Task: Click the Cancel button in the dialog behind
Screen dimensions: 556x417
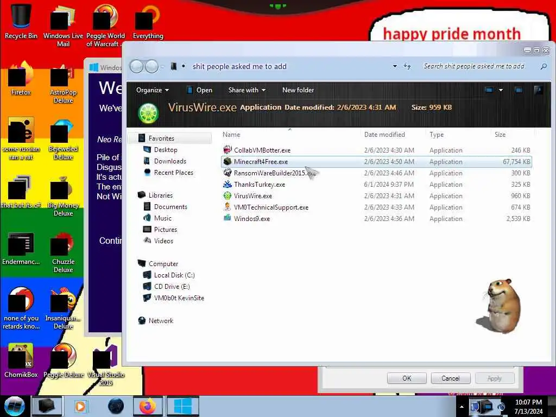Action: [450, 378]
